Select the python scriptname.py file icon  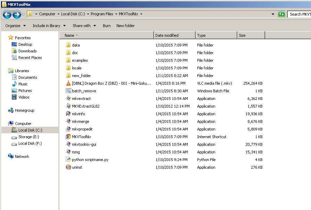click(68, 159)
